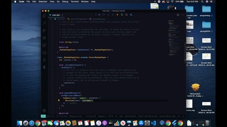The image size is (227, 127).
Task: Click Step Out in the debug toolbar
Action: pos(113,15)
